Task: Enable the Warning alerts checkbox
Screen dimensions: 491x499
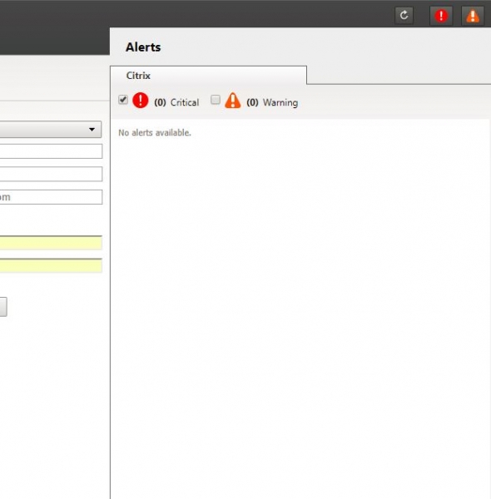Action: (216, 100)
